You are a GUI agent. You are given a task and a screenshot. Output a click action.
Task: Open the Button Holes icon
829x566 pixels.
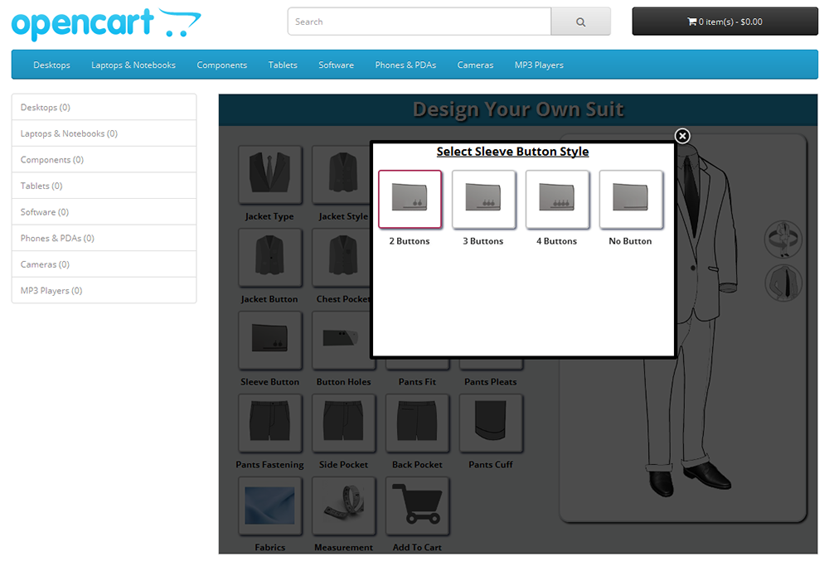tap(342, 341)
